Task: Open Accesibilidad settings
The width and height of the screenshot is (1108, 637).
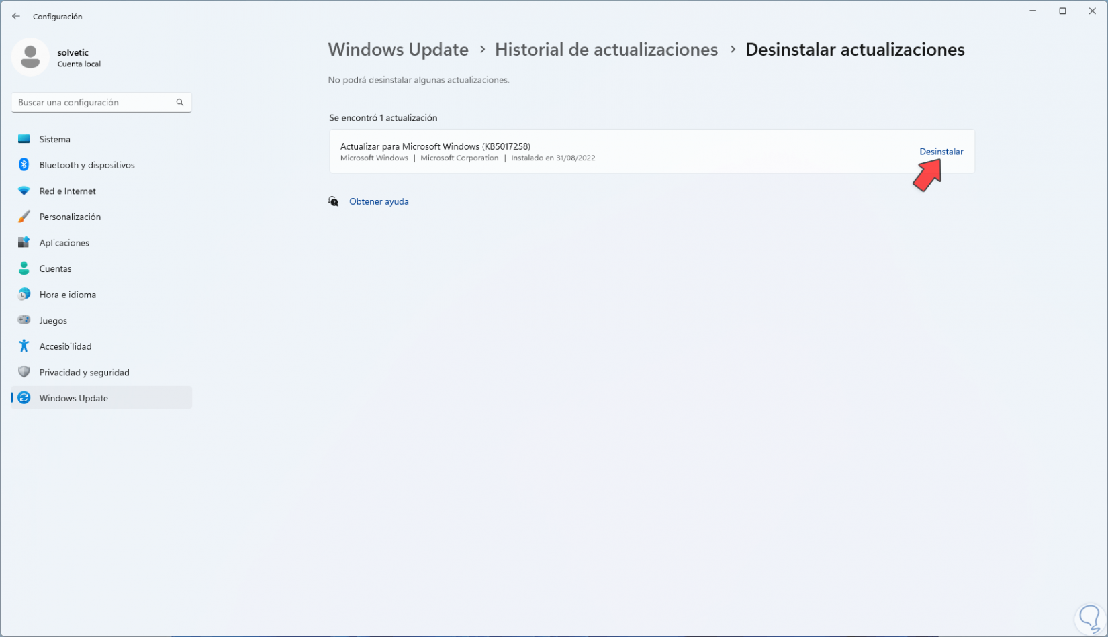Action: click(101, 346)
